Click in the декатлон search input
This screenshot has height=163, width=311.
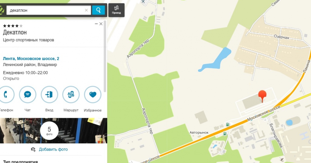[x=46, y=10]
